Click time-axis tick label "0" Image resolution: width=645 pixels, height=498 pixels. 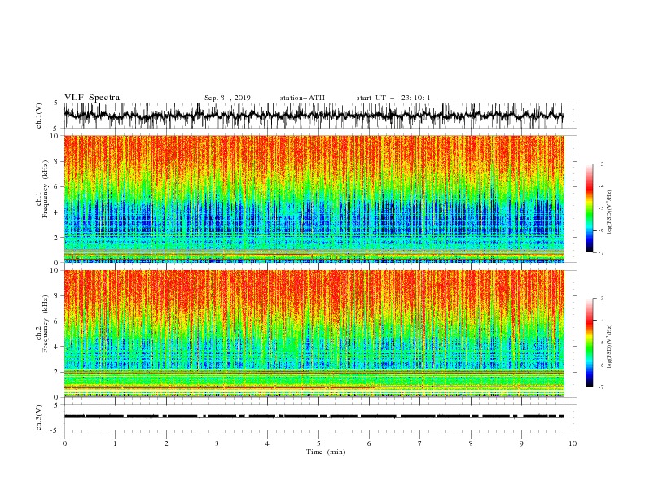coord(64,443)
